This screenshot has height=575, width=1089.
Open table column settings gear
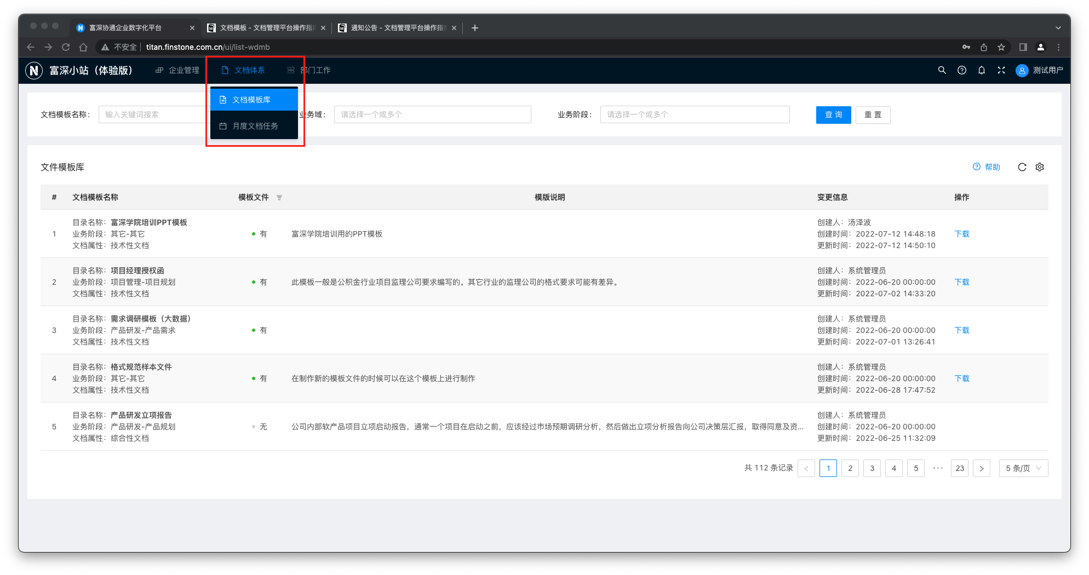point(1040,167)
